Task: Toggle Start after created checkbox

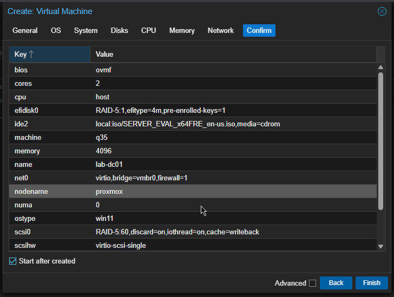Action: 12,261
